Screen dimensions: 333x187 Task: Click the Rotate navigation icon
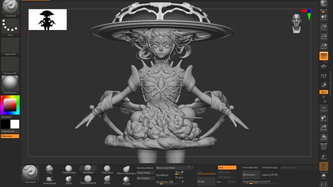[x=323, y=138]
